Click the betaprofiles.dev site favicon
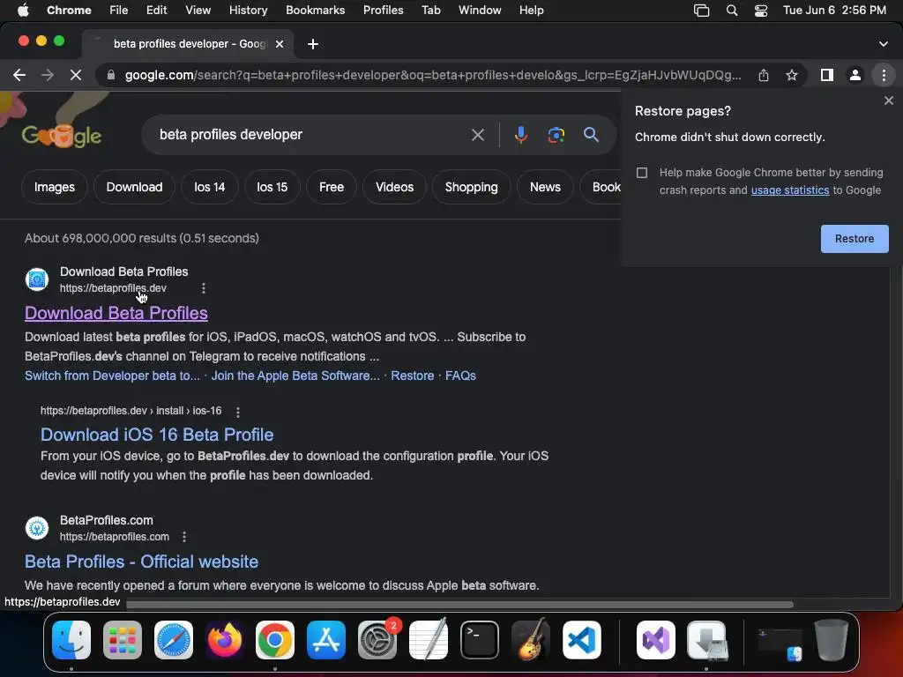The width and height of the screenshot is (903, 677). click(37, 279)
